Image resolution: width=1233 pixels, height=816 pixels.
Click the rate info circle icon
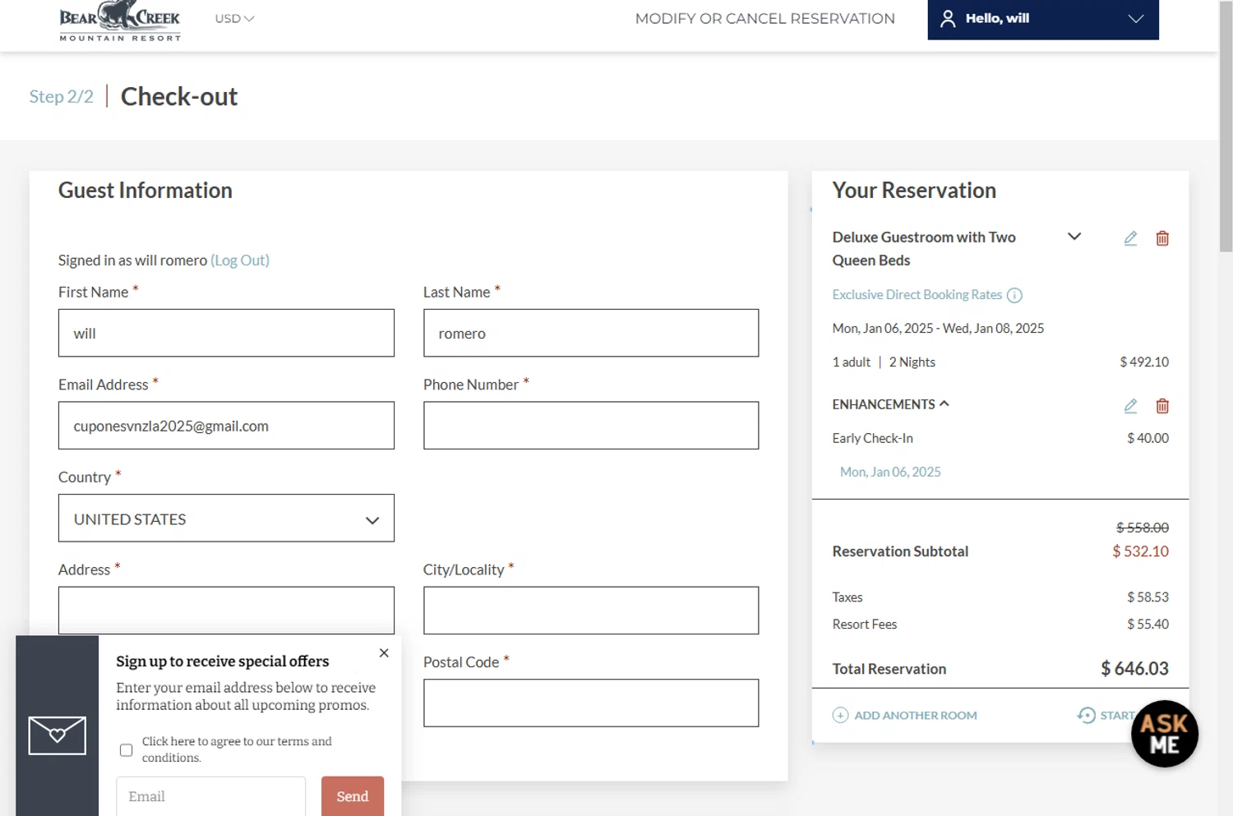coord(1014,295)
